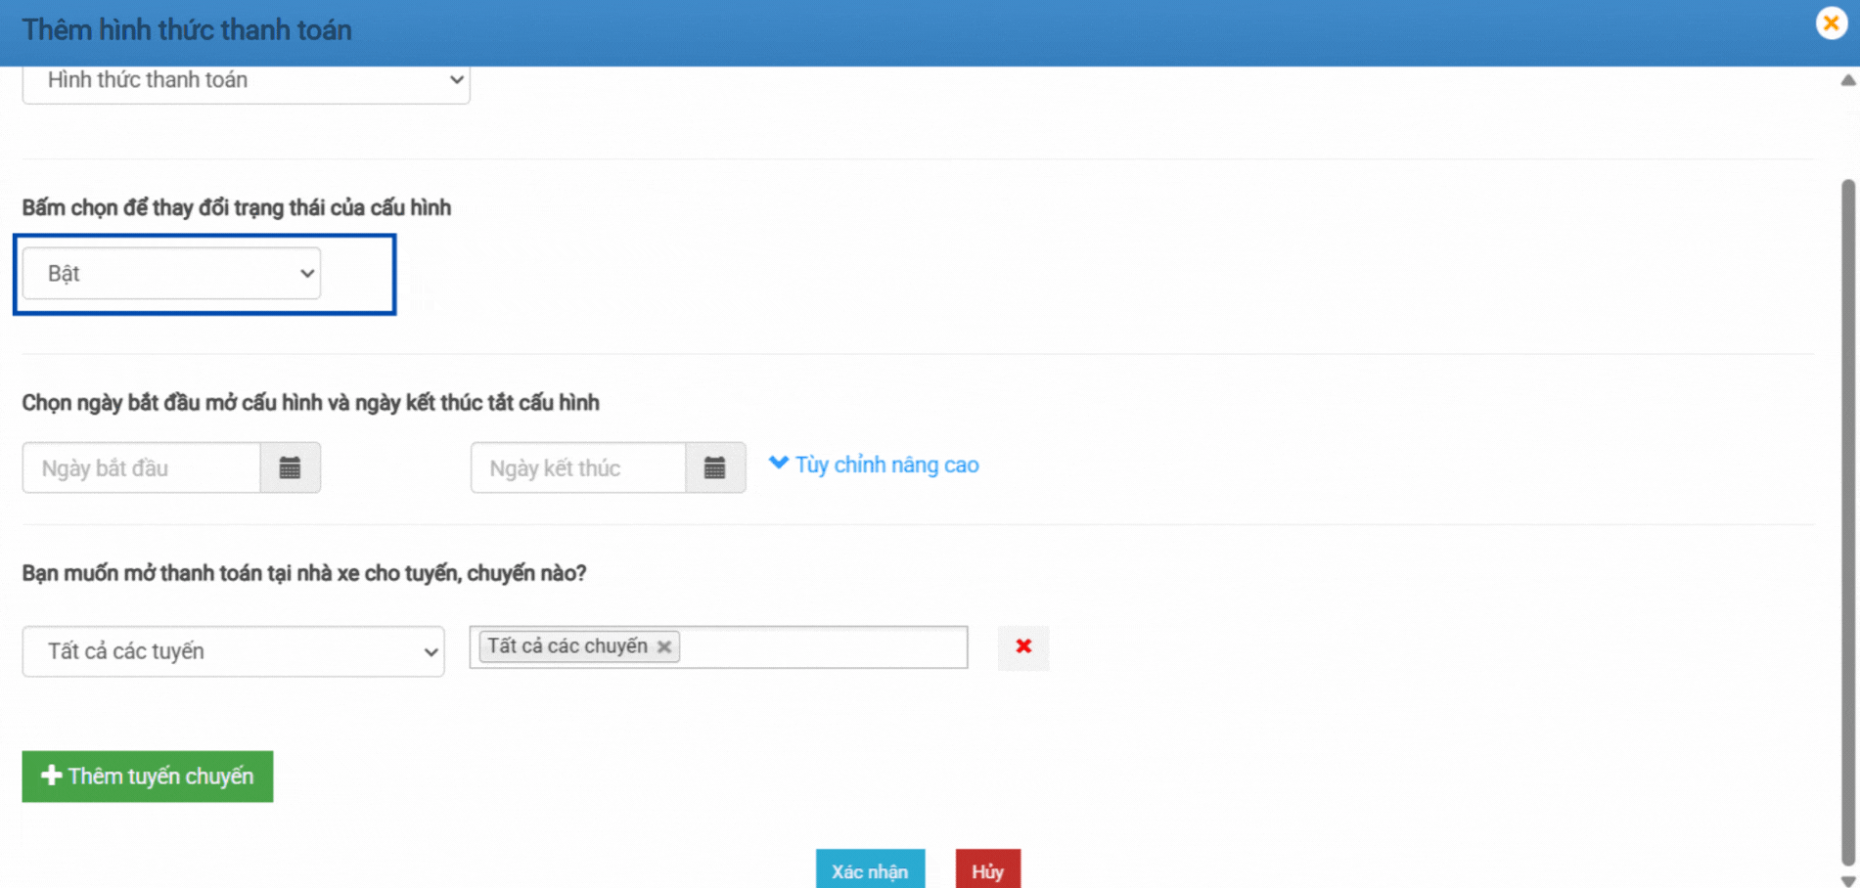The image size is (1860, 888).
Task: Cancel using the red 'Hủy' button
Action: (987, 870)
